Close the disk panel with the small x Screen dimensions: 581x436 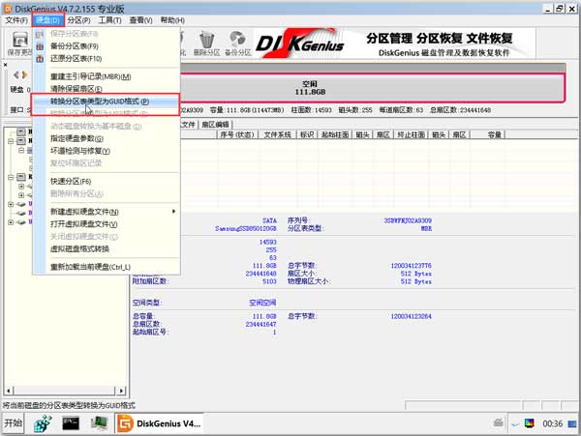[5, 65]
